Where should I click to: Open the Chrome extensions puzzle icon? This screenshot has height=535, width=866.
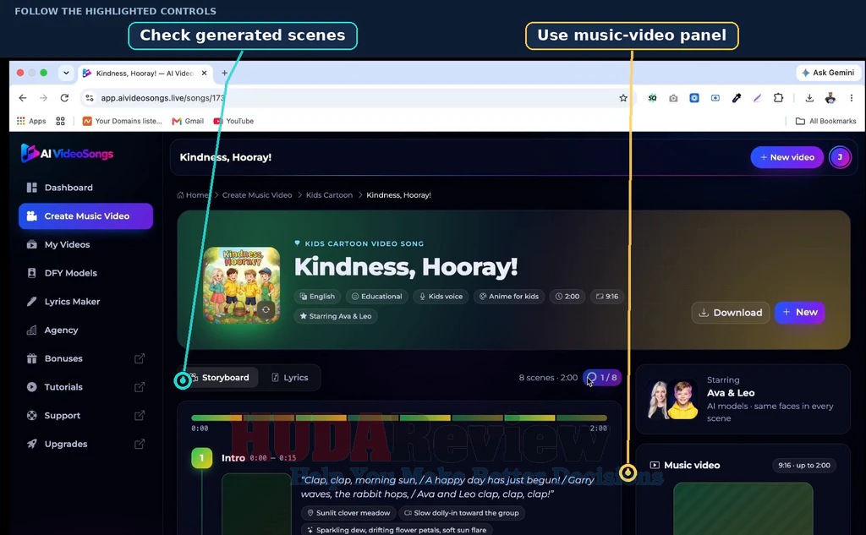[x=778, y=98]
